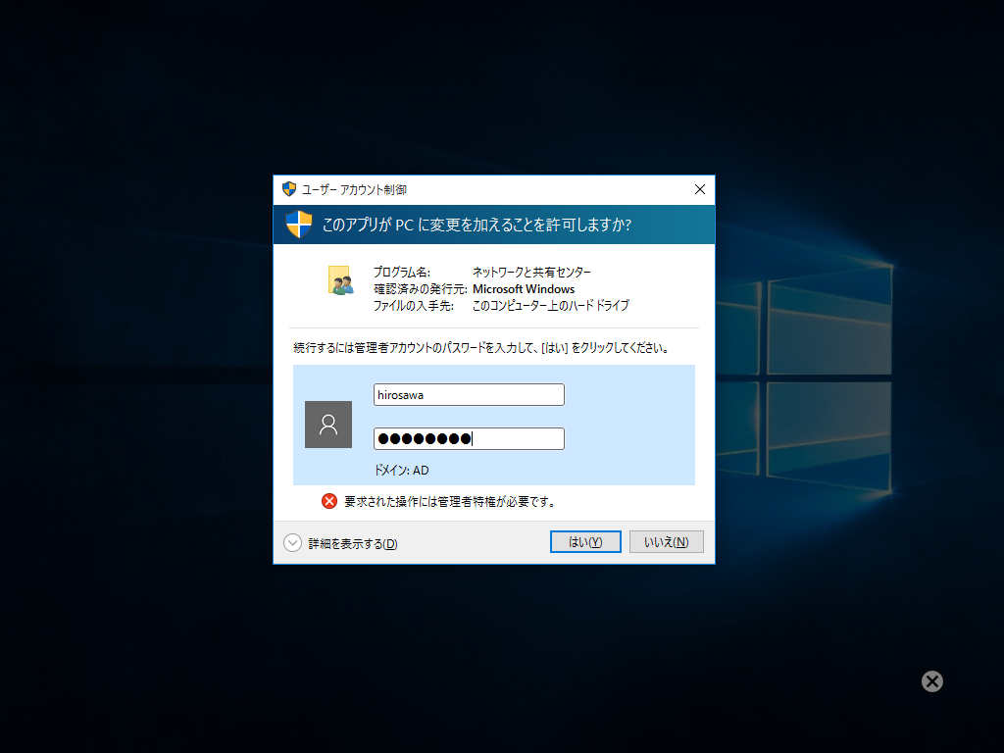Click the 続行するには管理者アカウント instruction text
The image size is (1004, 753).
482,348
